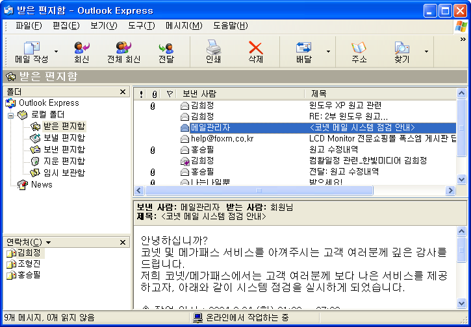Sort by priority column header
The width and height of the screenshot is (471, 327).
click(x=141, y=94)
